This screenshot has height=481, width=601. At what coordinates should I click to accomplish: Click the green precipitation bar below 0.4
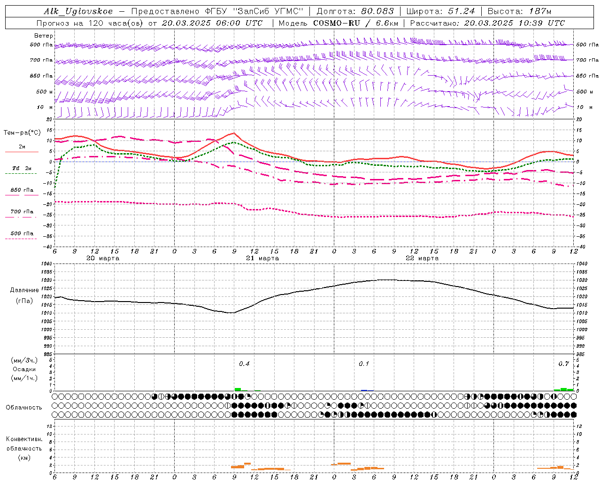click(238, 389)
